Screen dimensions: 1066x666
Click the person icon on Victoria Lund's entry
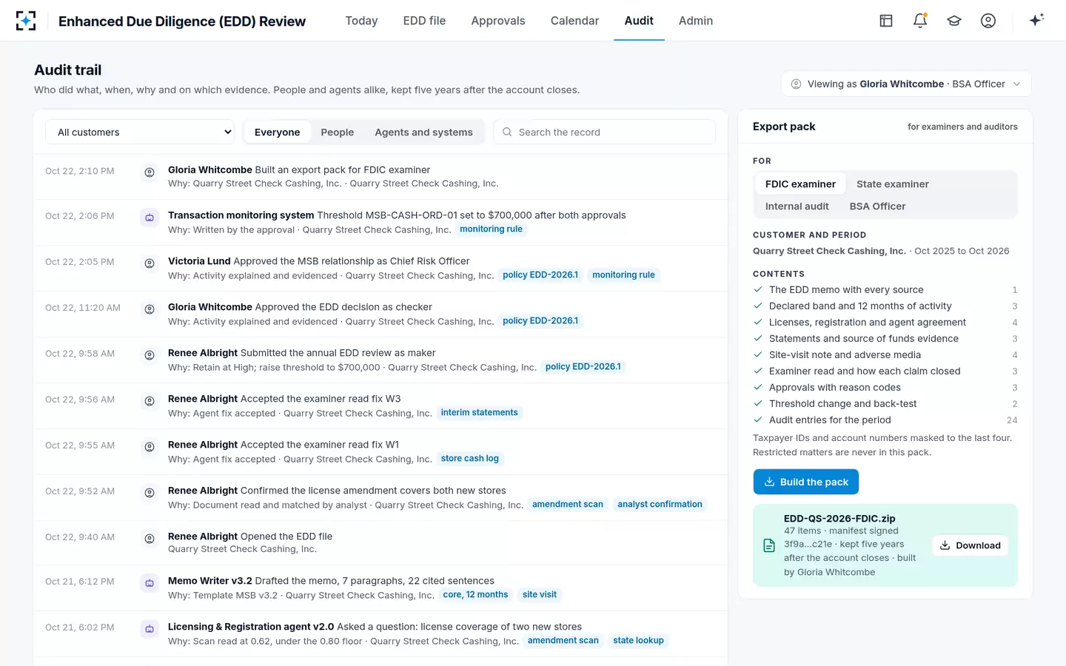pyautogui.click(x=150, y=263)
